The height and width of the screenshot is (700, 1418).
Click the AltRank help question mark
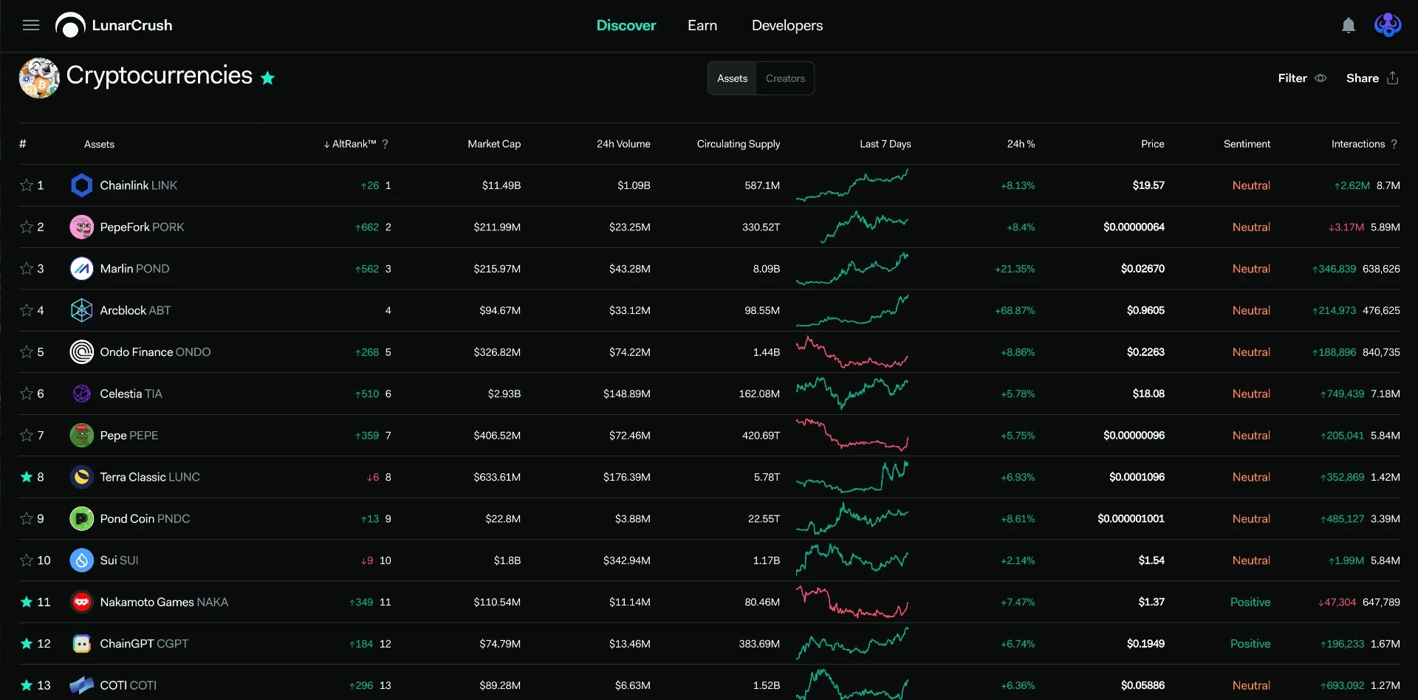(x=385, y=144)
